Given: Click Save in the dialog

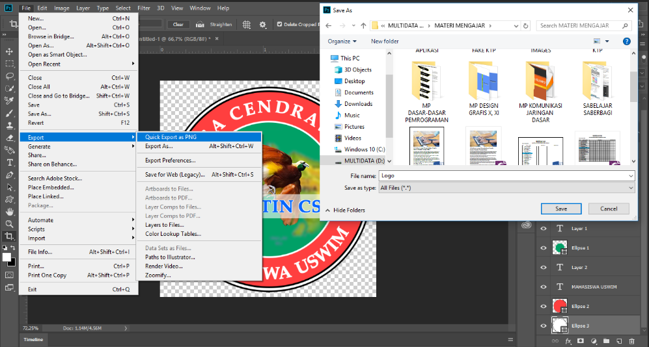Looking at the screenshot, I should pyautogui.click(x=561, y=209).
